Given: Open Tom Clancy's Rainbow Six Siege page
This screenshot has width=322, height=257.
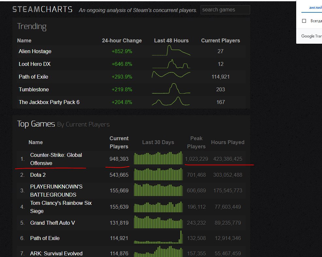Looking at the screenshot, I should click(61, 207).
